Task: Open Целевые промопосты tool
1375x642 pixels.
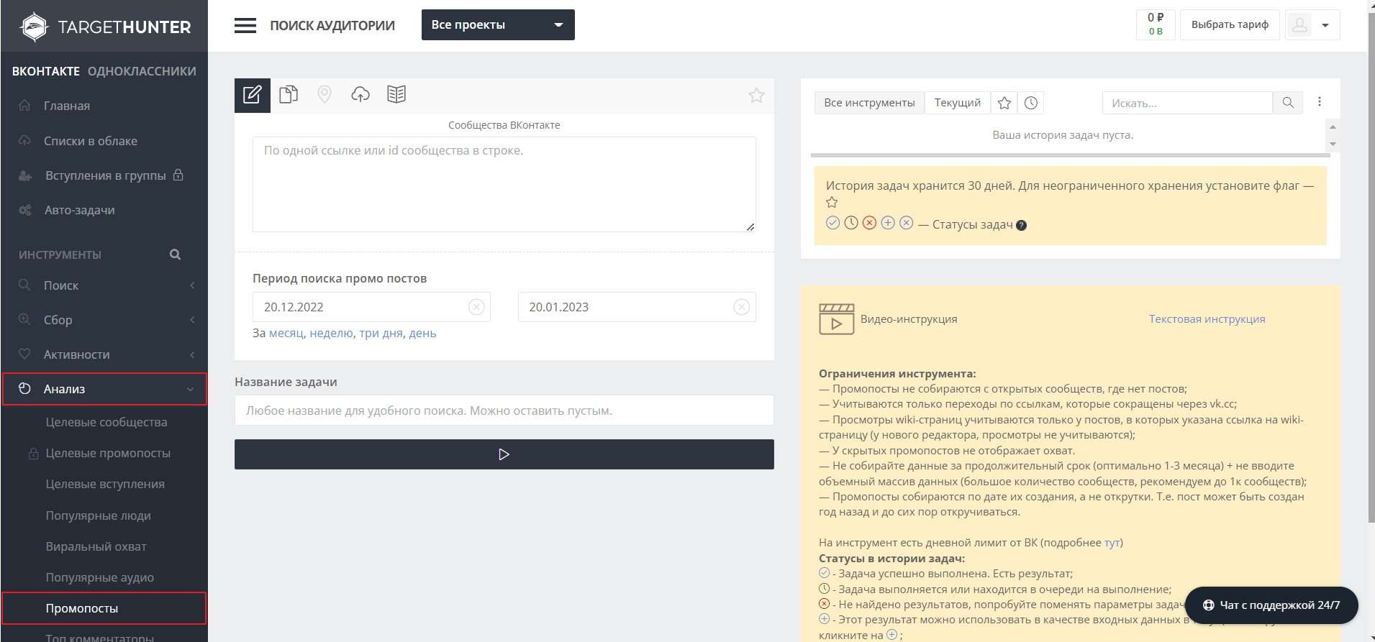Action: (108, 453)
